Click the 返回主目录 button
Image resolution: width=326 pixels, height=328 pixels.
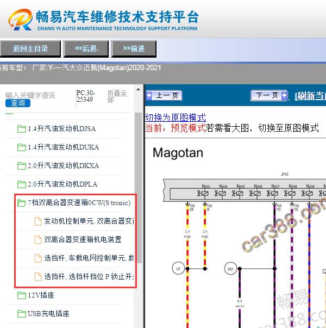tap(30, 49)
